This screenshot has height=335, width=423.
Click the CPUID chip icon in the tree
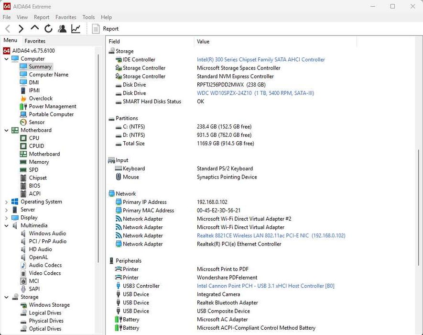tap(23, 146)
